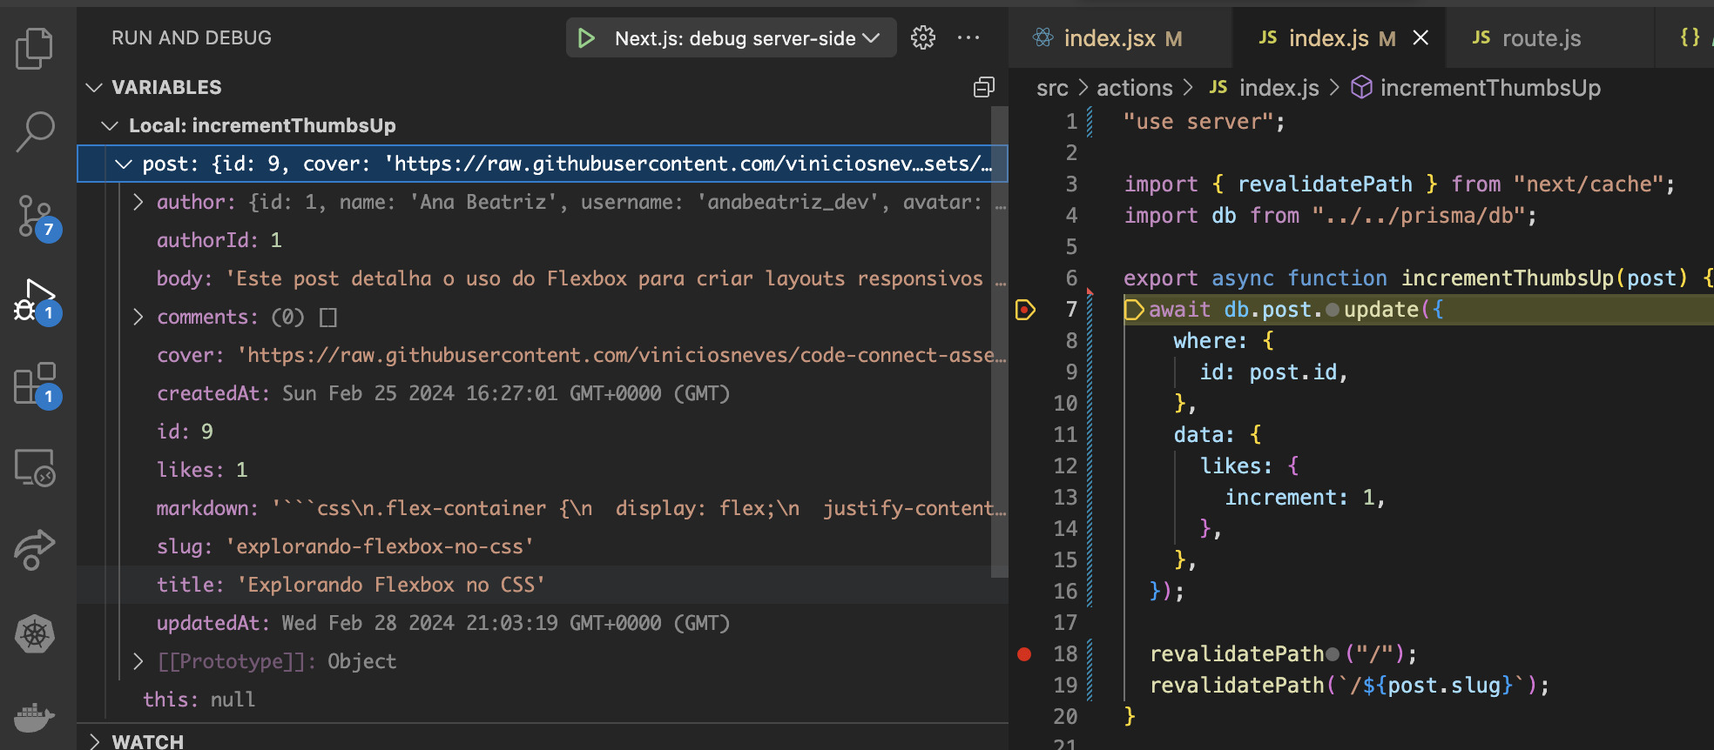The image size is (1714, 750).
Task: Open the Remote Explorer view icon
Action: pyautogui.click(x=35, y=467)
